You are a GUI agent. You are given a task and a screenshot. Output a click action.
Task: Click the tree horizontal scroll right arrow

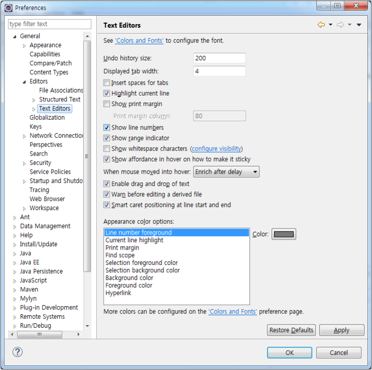(x=78, y=335)
